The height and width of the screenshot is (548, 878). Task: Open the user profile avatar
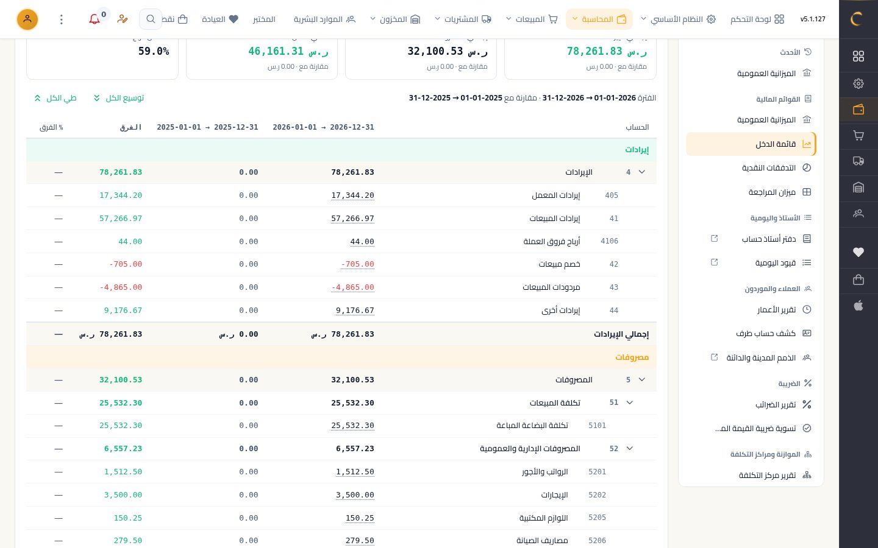pyautogui.click(x=27, y=19)
